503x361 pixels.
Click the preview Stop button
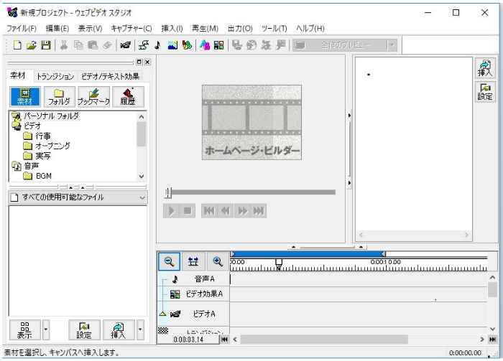pos(188,211)
